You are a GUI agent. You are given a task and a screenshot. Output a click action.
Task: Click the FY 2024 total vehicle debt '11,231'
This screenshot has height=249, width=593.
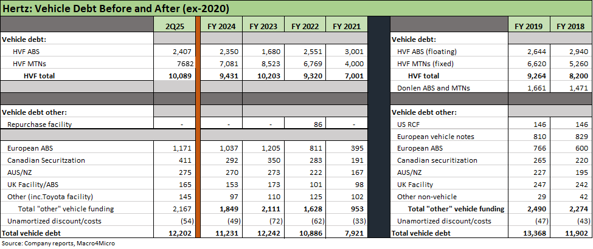227,233
